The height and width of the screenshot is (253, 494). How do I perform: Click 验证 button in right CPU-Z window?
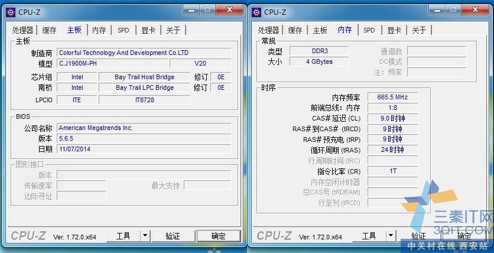pyautogui.click(x=419, y=236)
